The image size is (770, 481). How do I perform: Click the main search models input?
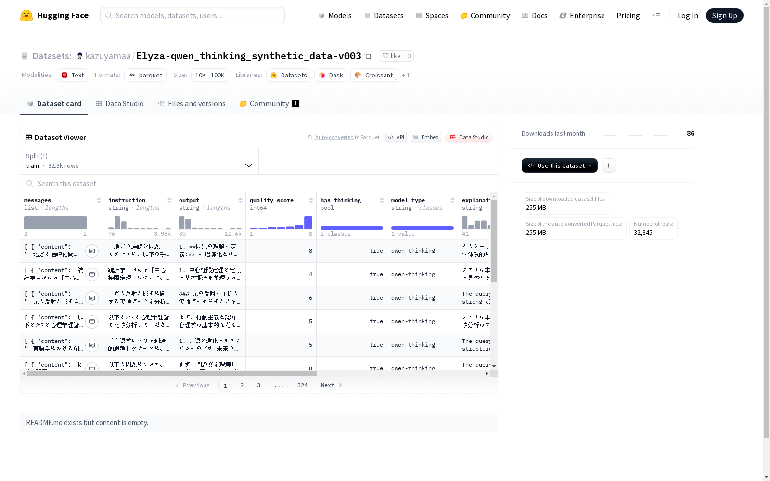tap(192, 15)
